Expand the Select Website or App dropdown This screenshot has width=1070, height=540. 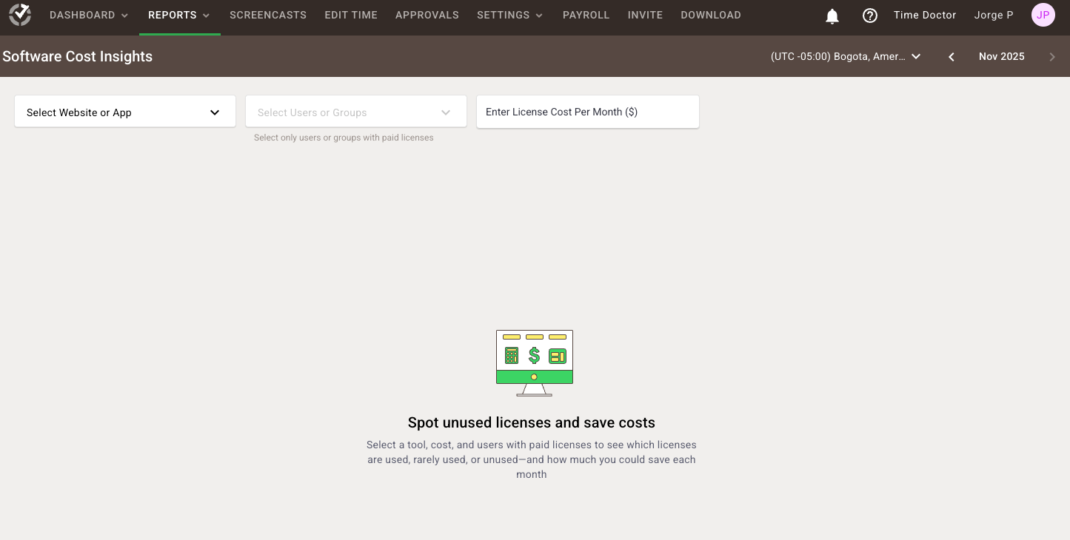125,112
